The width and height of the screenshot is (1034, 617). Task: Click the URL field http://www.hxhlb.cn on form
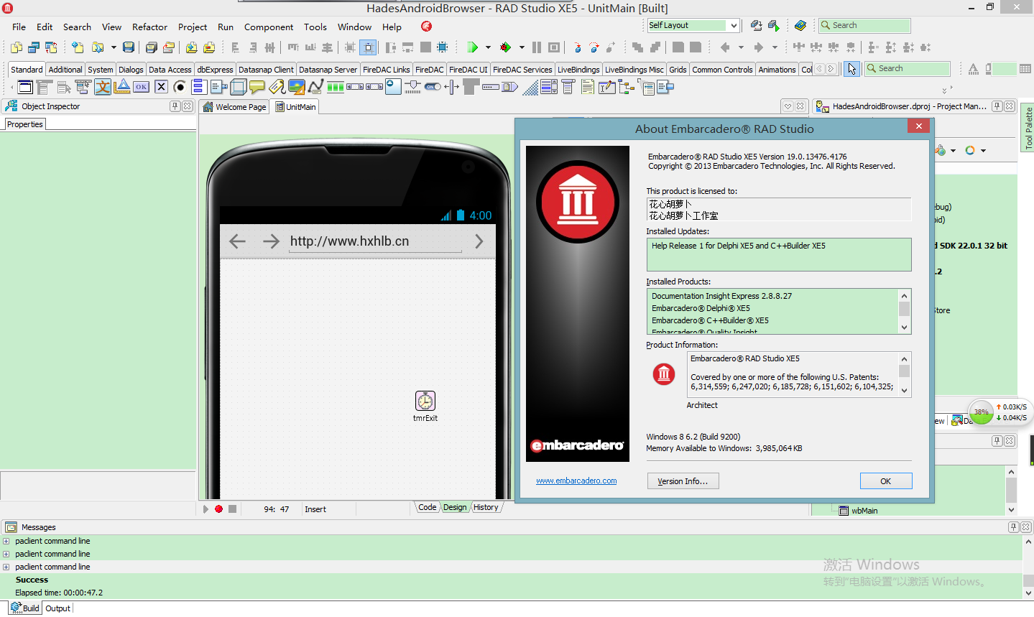click(x=375, y=241)
